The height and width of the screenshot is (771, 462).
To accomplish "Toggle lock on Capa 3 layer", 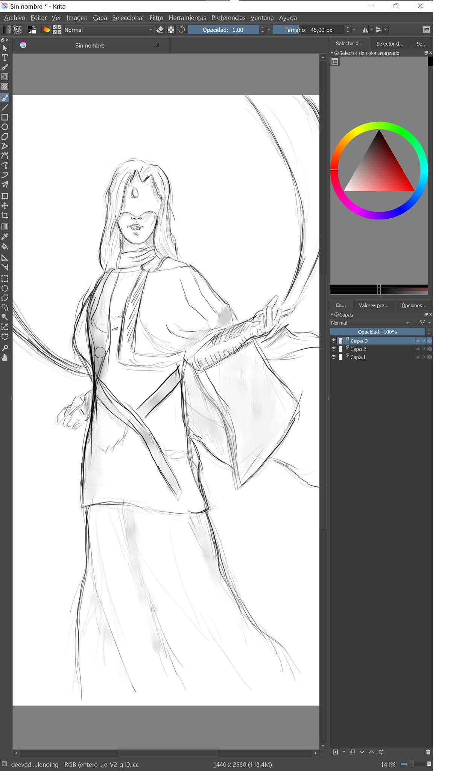I will click(x=418, y=340).
